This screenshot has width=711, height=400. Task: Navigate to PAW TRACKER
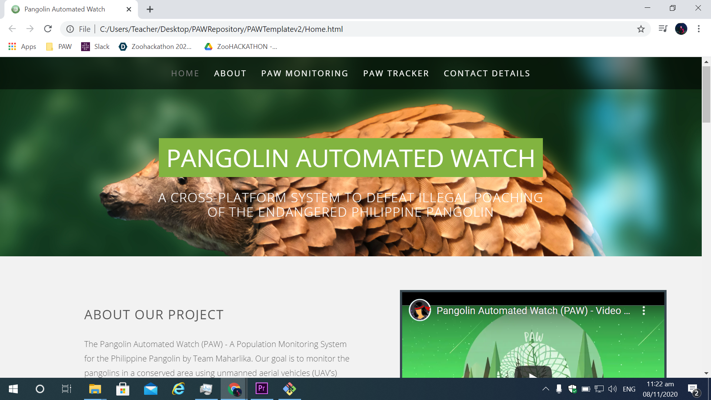(396, 73)
